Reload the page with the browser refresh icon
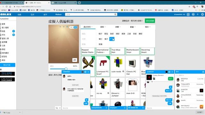Image resolution: width=205 pixels, height=115 pixels. point(6,6)
